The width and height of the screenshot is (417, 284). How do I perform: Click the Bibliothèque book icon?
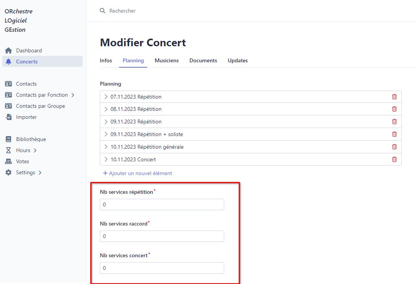tap(8, 139)
